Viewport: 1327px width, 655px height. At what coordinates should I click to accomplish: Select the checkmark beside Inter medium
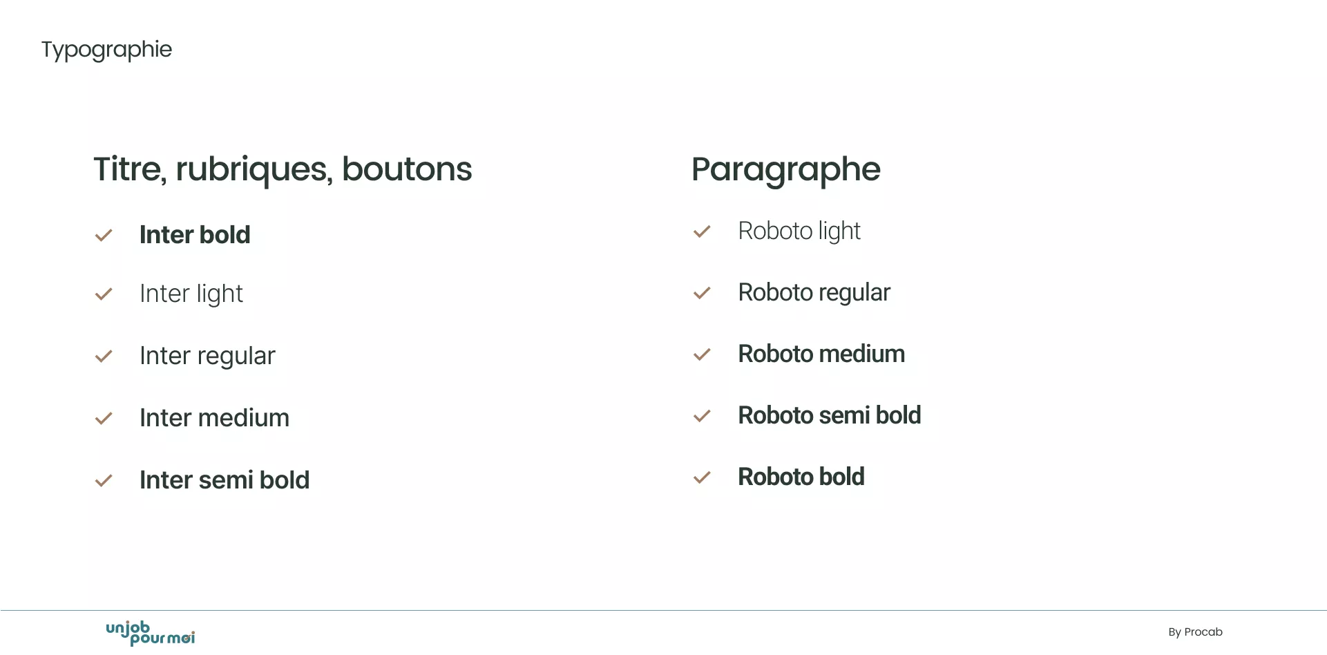point(104,419)
